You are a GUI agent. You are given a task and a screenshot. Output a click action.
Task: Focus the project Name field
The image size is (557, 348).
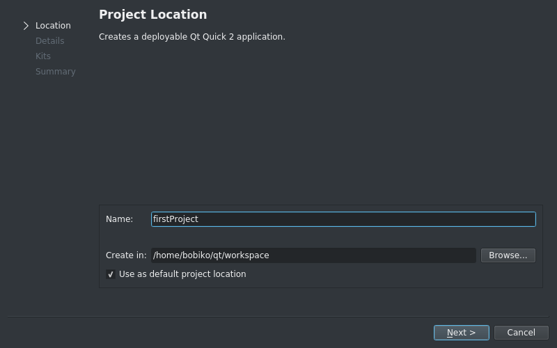[x=343, y=219]
